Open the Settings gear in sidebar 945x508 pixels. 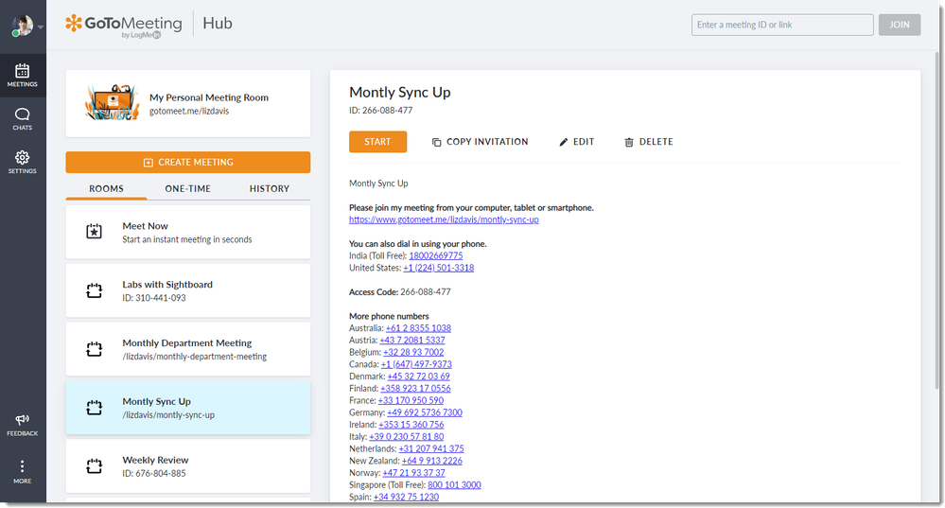[23, 162]
